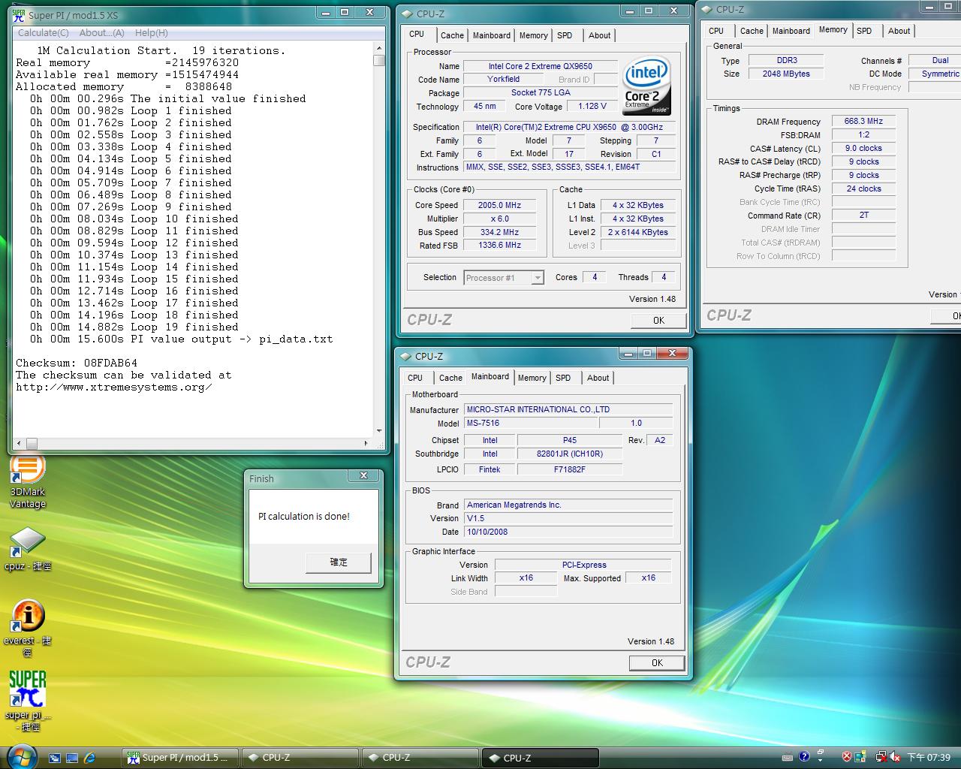Launch Internet Explorer from quick launch

point(90,758)
